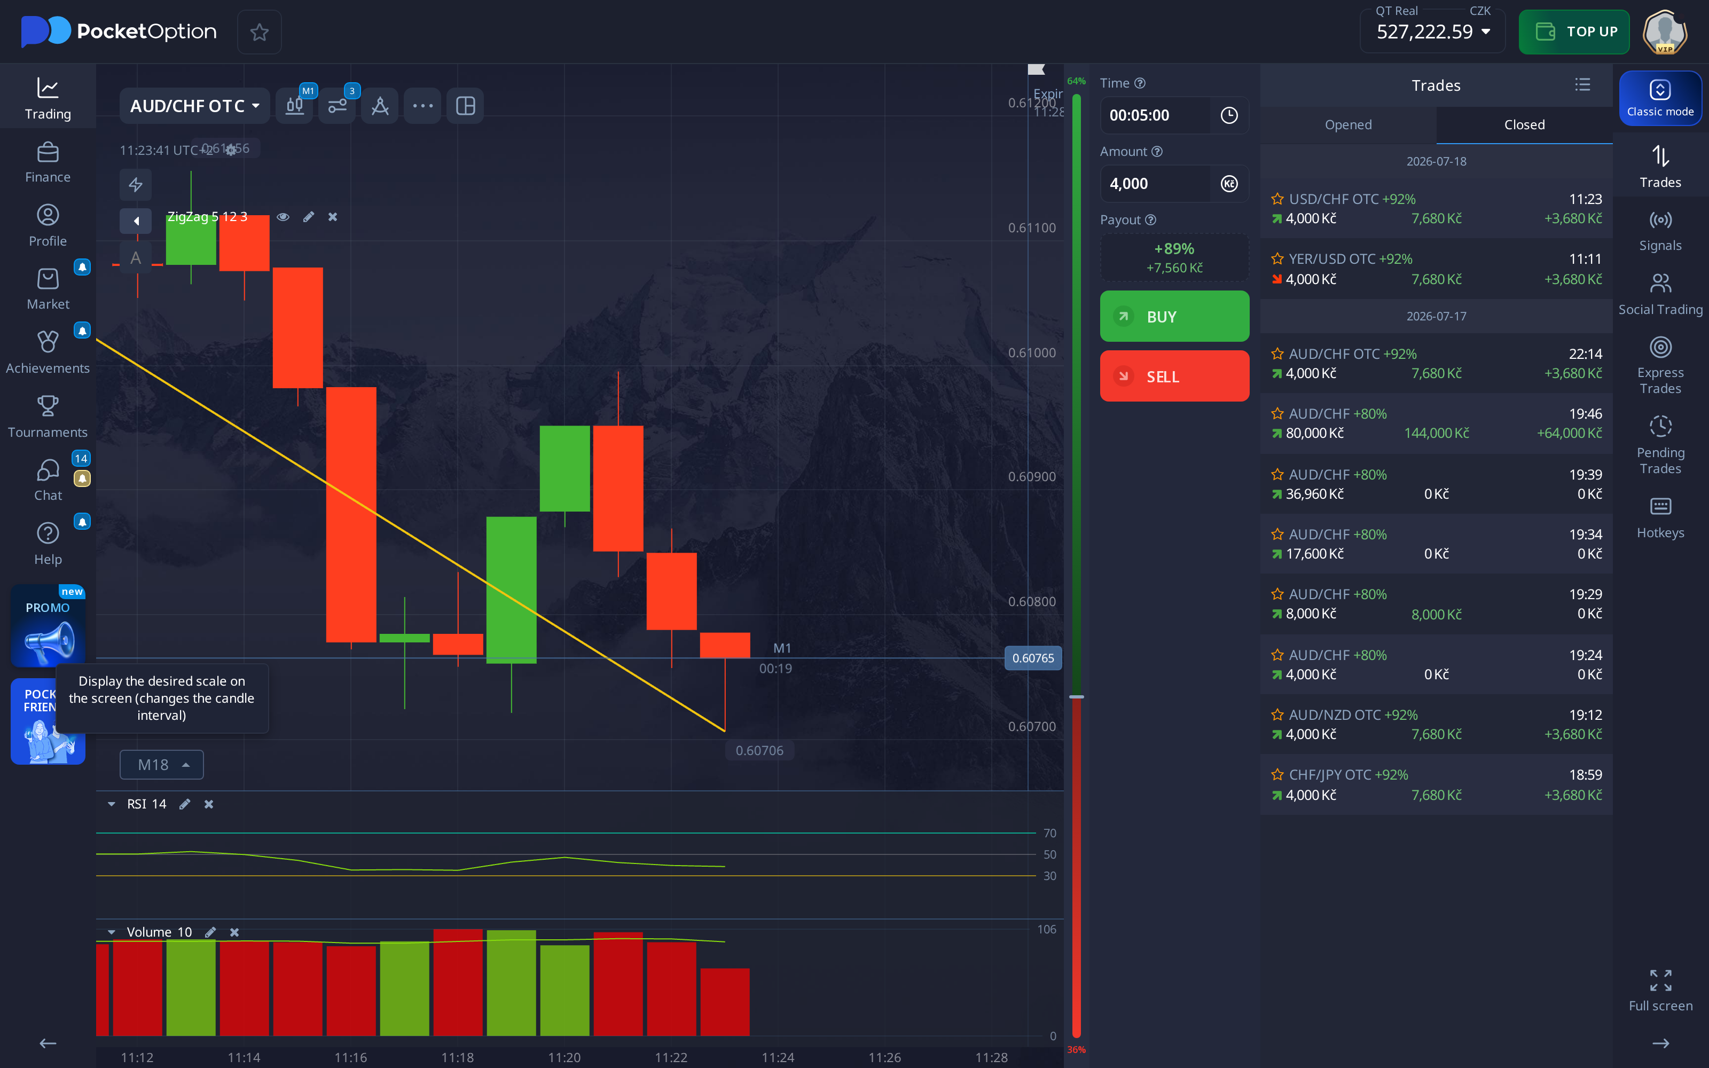1709x1068 pixels.
Task: Collapse the indicator list arrow button
Action: pyautogui.click(x=136, y=221)
